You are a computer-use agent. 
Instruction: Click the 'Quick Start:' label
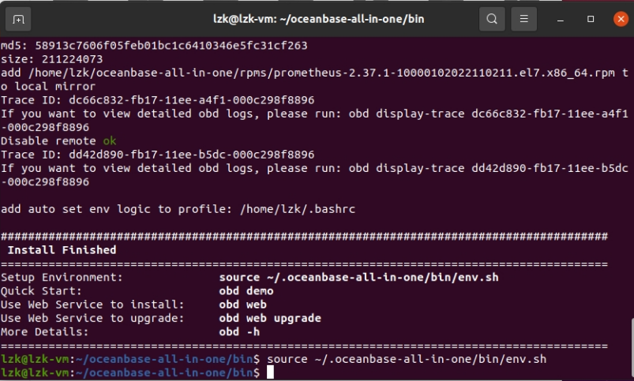tap(41, 291)
